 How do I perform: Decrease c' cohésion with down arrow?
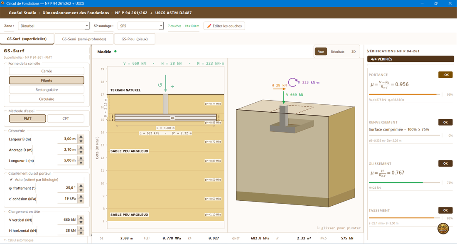click(81, 201)
